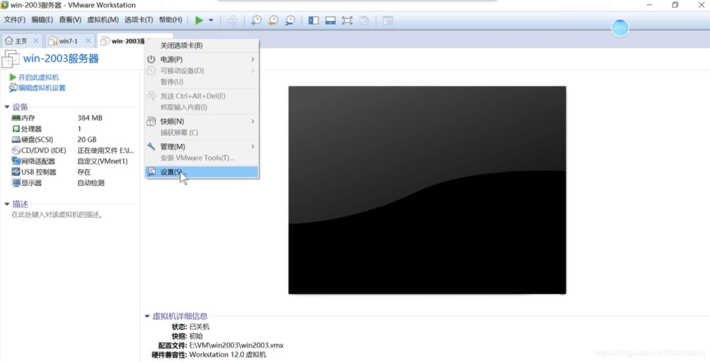The width and height of the screenshot is (710, 362).
Task: Open the 虚拟机(M) menu
Action: [103, 20]
